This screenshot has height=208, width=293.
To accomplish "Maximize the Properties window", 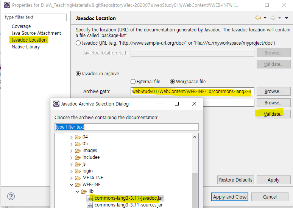I will 267,5.
